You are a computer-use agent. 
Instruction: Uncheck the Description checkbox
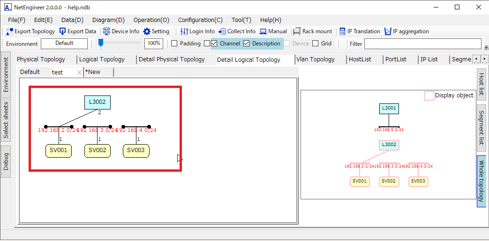(247, 44)
